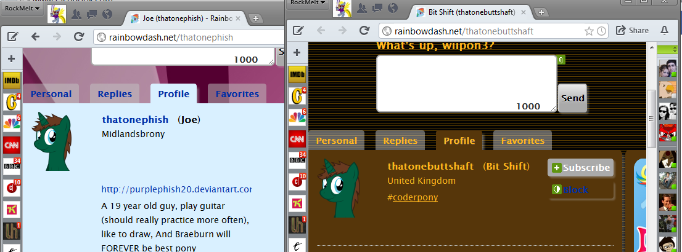Block the user thatonebuttshaft
Image resolution: width=682 pixels, height=252 pixels.
570,189
